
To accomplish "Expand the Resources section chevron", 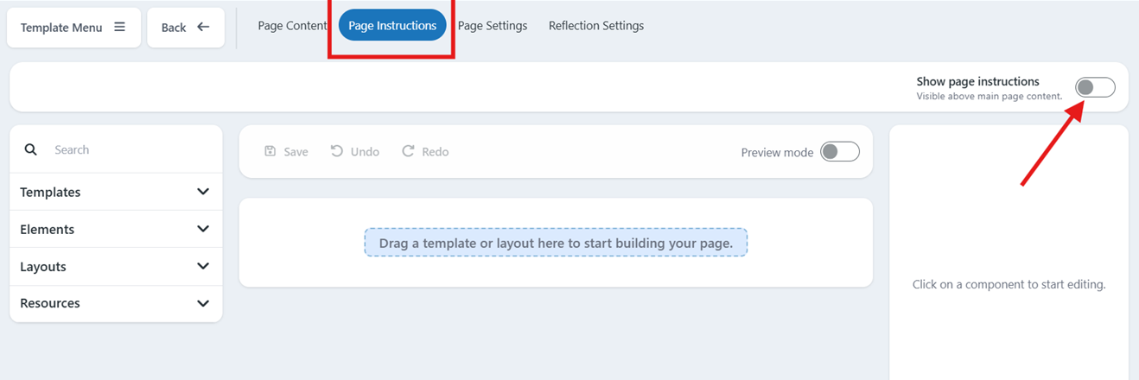I will coord(203,303).
